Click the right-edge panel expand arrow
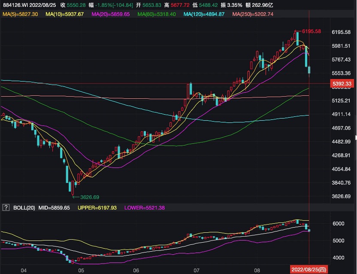This screenshot has width=357, height=274. (x=355, y=138)
